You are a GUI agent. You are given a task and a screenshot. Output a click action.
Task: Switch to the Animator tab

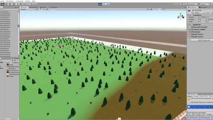[x=34, y=7]
